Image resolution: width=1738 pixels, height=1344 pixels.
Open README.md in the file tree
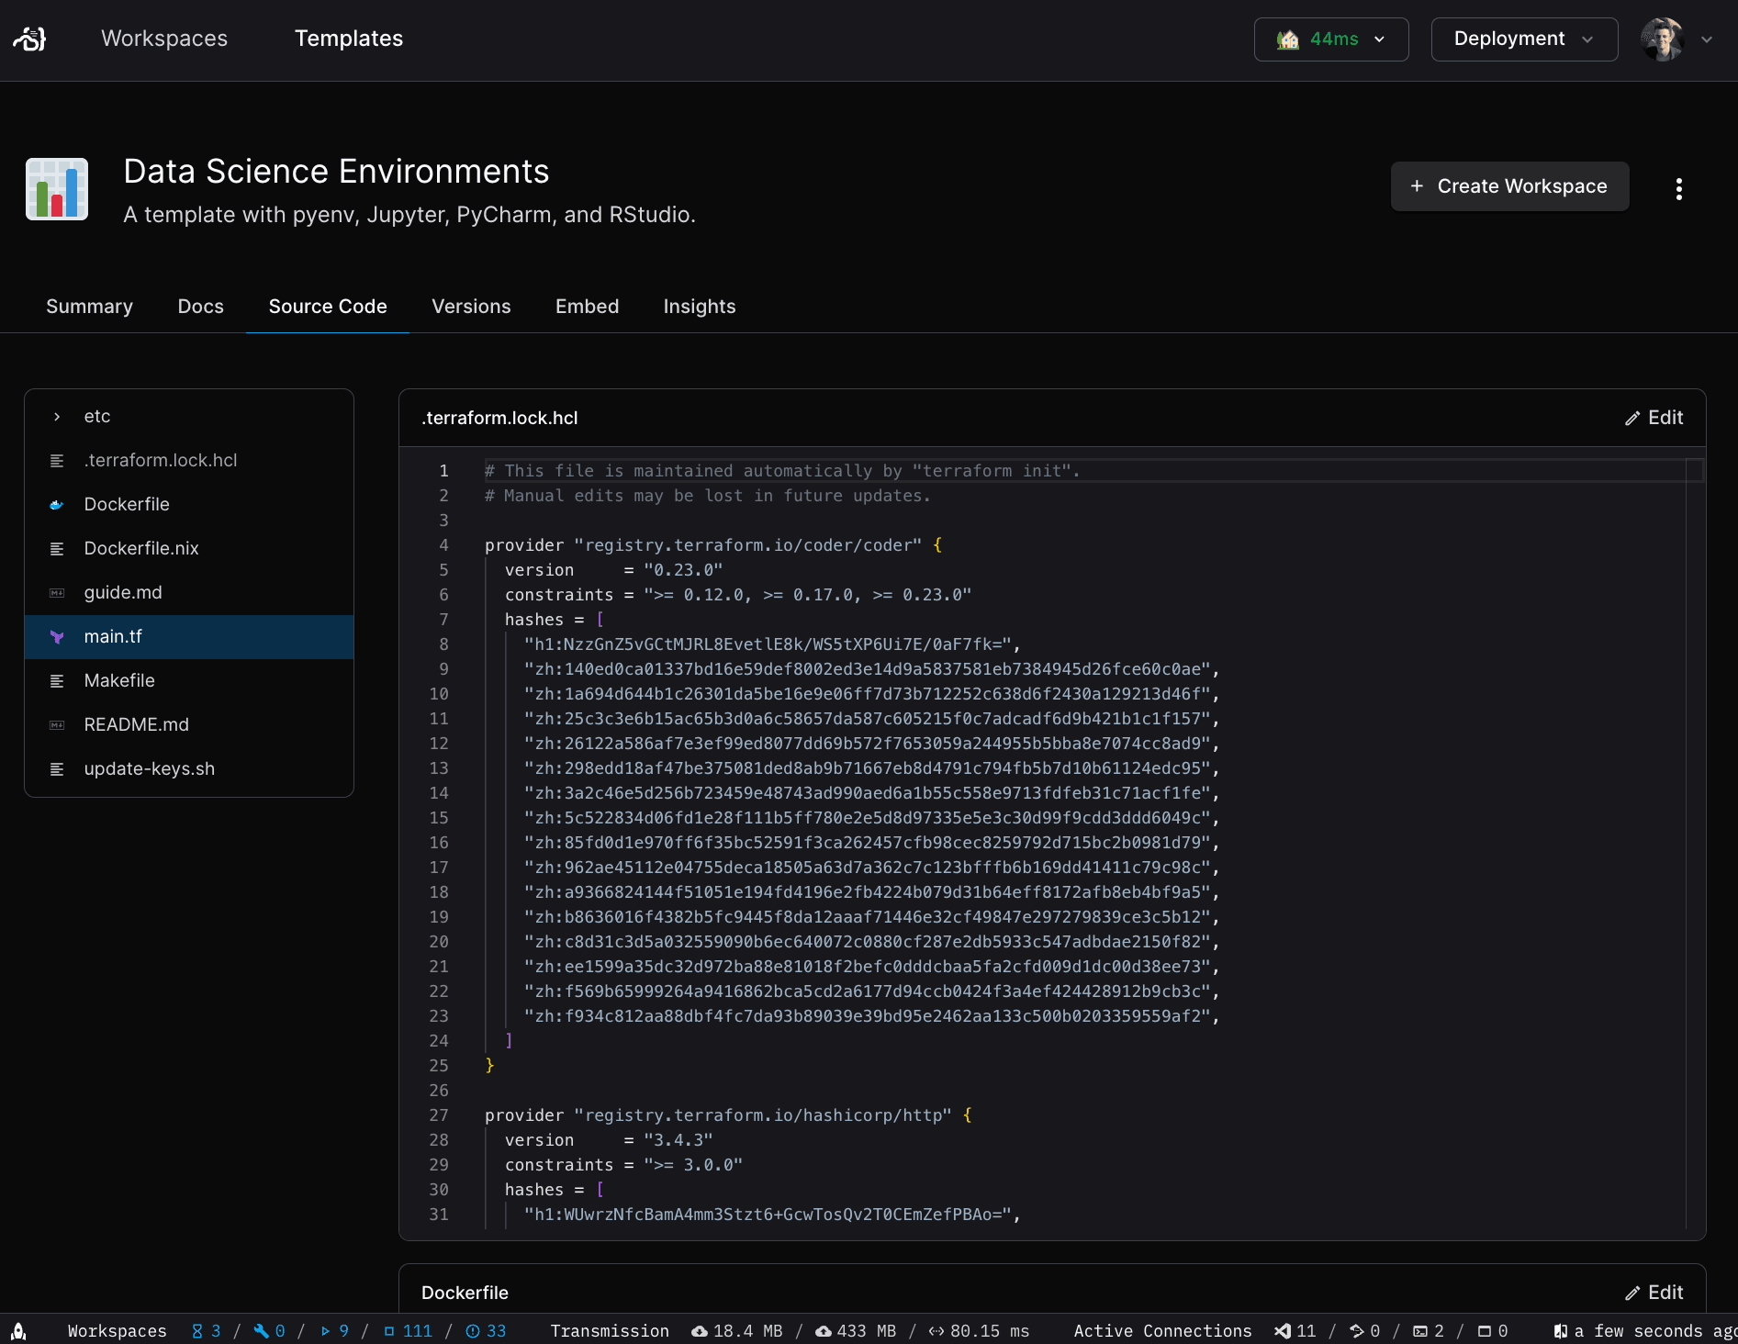point(189,725)
